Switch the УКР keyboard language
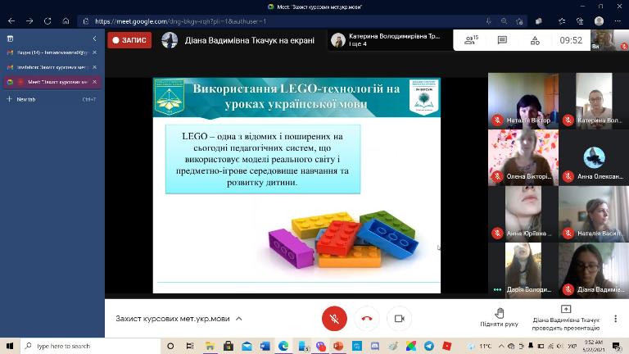629x354 pixels. 572,346
